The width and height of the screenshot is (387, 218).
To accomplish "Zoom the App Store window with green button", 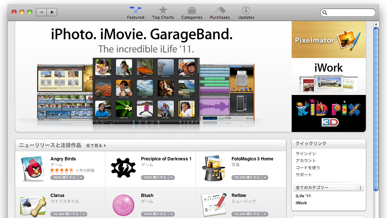I will click(x=30, y=12).
